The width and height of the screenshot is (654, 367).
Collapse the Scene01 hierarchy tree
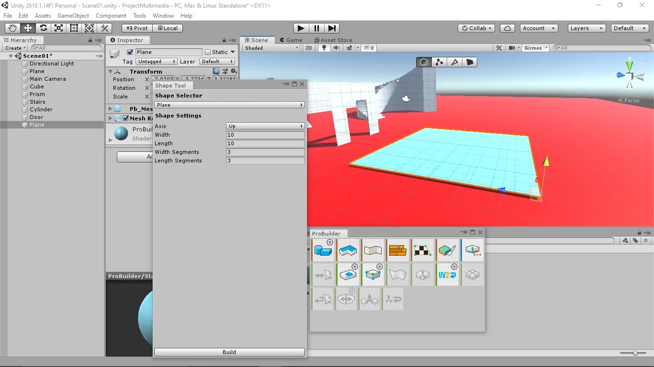click(11, 56)
